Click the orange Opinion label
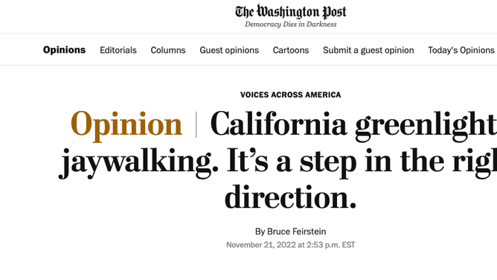Viewport: 497px width, 280px height. coord(126,124)
